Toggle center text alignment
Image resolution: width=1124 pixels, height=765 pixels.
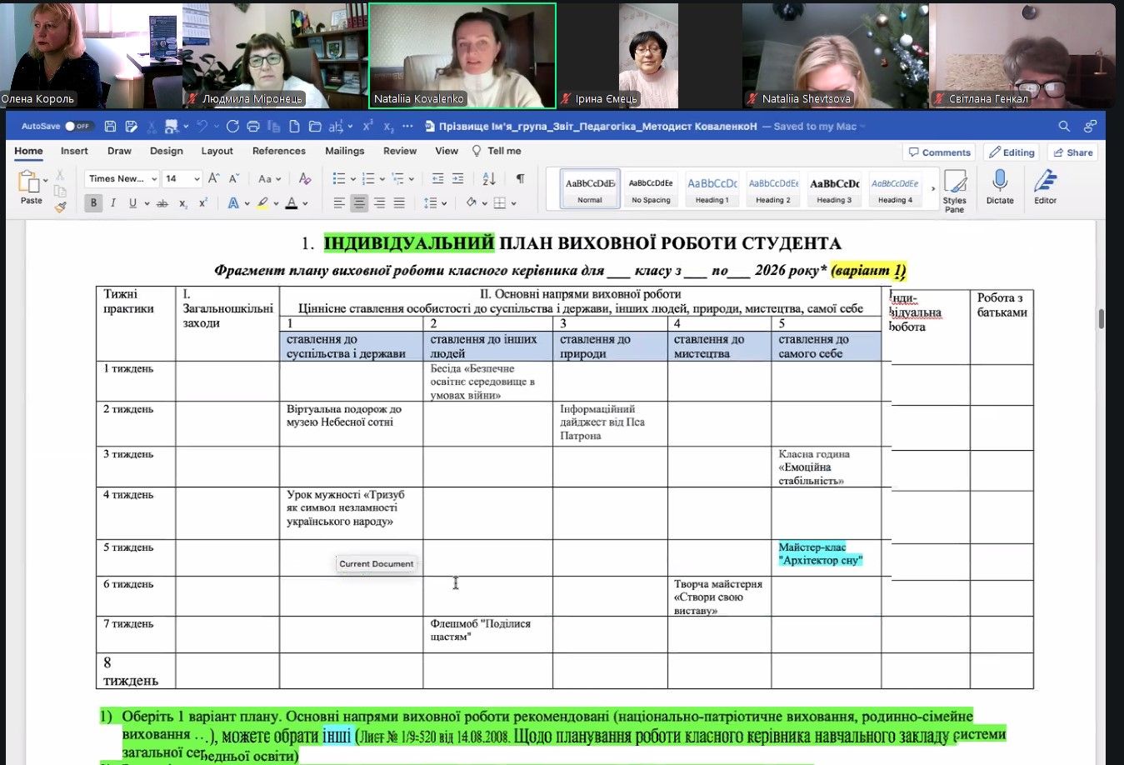[x=359, y=203]
